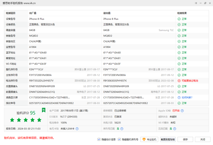213x145 pixels.
Task: Click green check icon in 后置摄像头 row
Action: (179, 86)
